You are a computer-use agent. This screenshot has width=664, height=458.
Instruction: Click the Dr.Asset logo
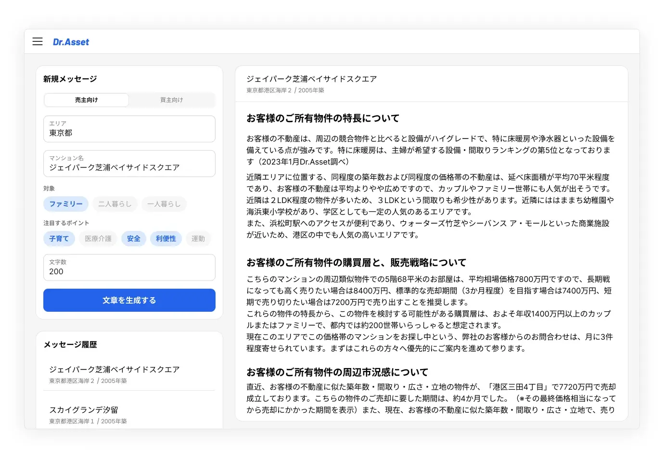point(71,42)
